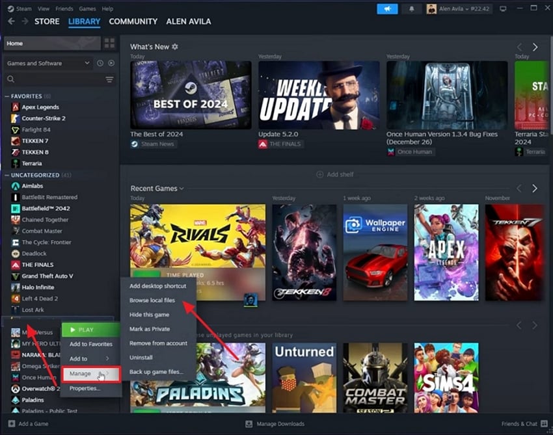Choose Add desktop shortcut

tap(157, 286)
